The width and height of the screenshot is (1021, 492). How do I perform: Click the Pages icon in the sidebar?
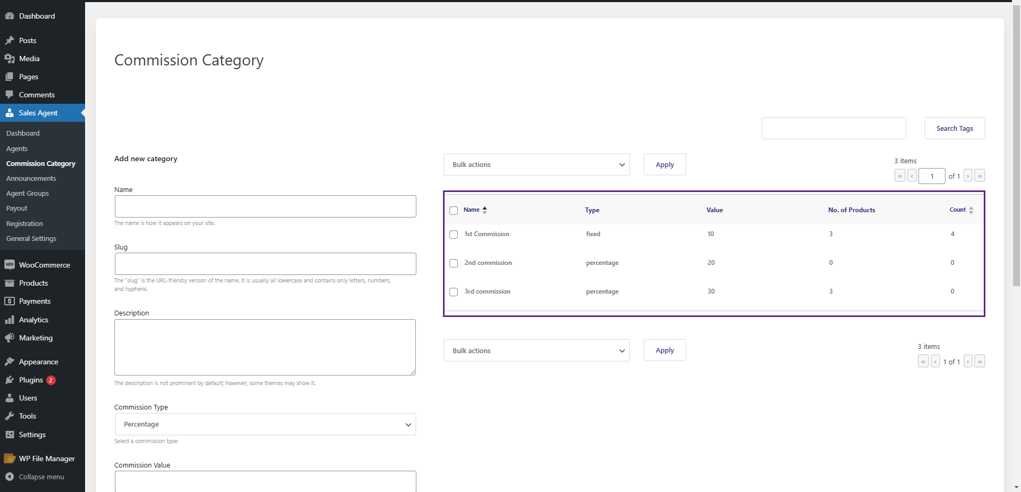click(x=10, y=77)
